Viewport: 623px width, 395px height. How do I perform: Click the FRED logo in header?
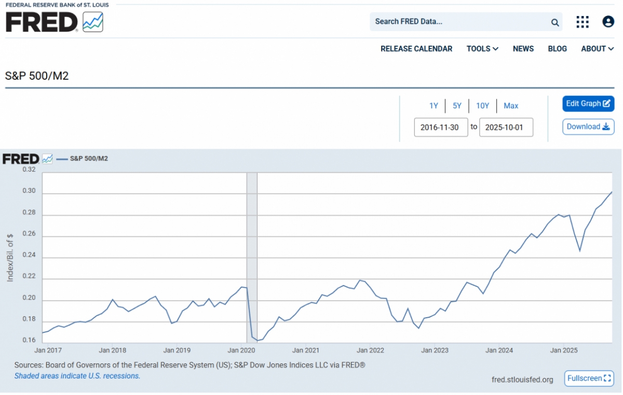point(42,22)
